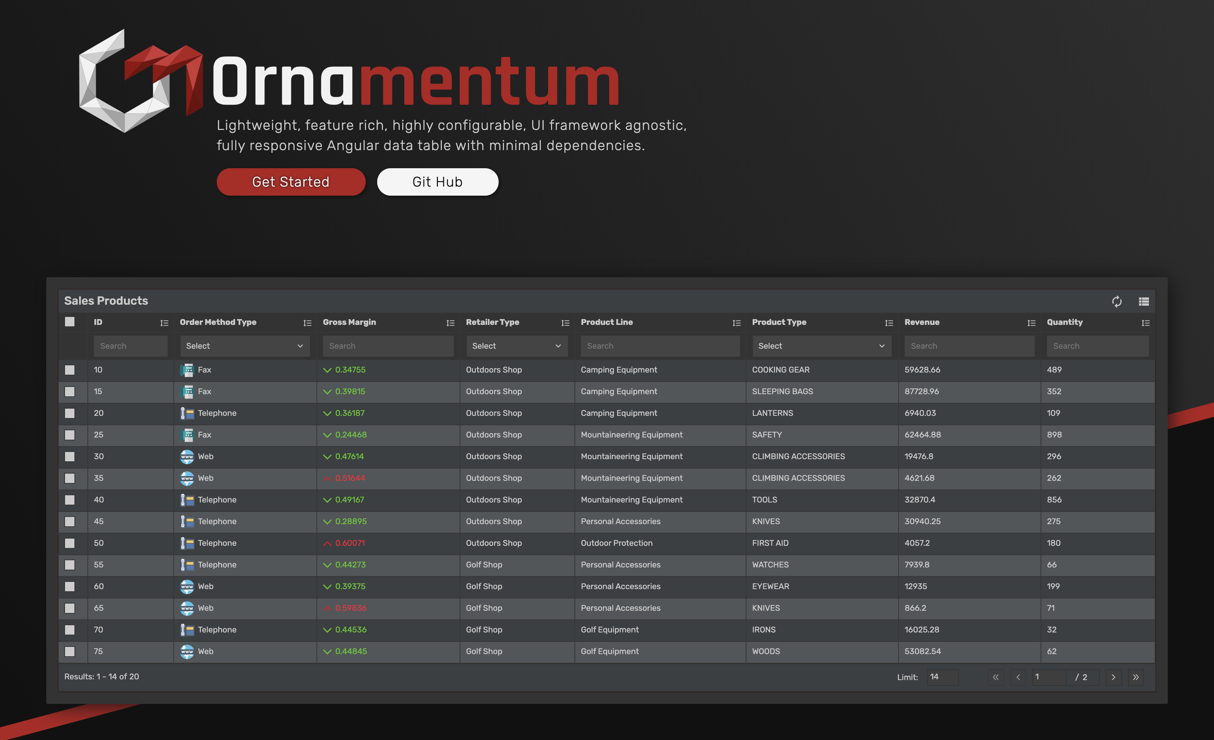Screen dimensions: 1214x740
Task: Sort by Quantity icon
Action: pos(1145,323)
